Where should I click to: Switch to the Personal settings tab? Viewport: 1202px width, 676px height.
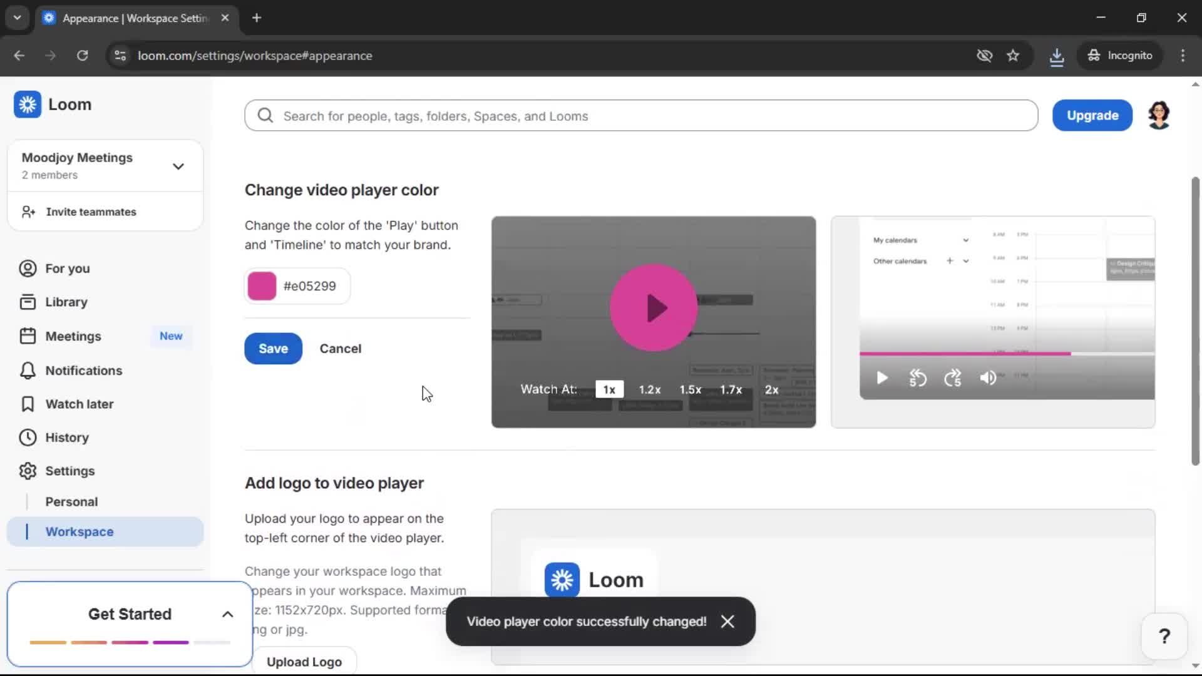[x=71, y=501]
